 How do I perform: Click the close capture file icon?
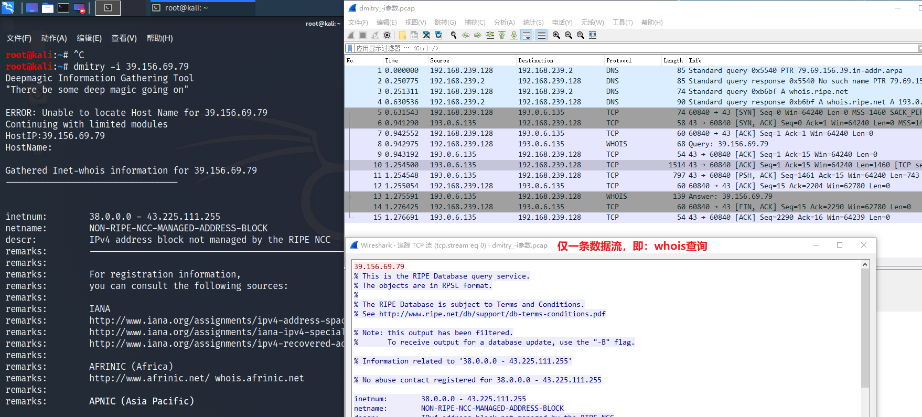tap(426, 35)
